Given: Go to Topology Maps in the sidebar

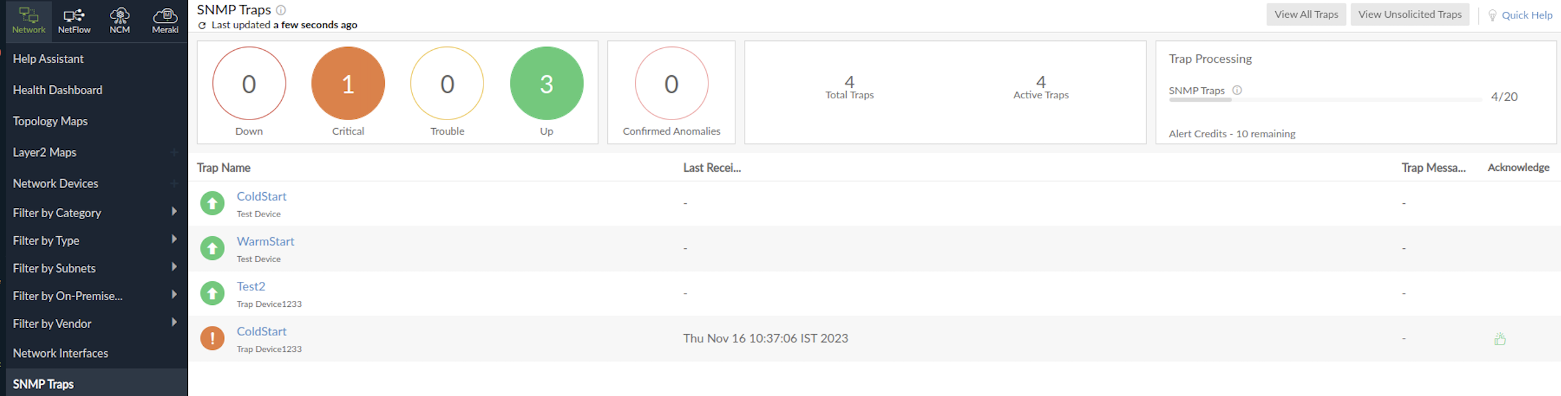Looking at the screenshot, I should point(50,120).
